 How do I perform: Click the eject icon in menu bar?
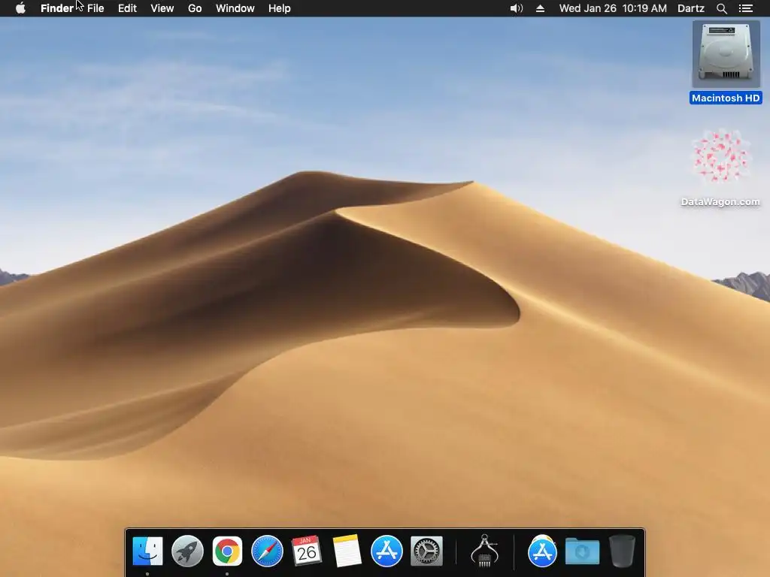coord(540,8)
